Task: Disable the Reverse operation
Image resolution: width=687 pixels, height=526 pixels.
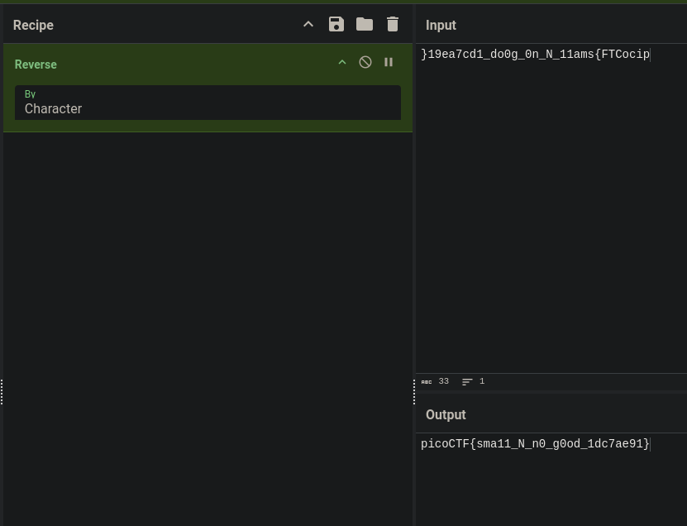Action: [365, 62]
